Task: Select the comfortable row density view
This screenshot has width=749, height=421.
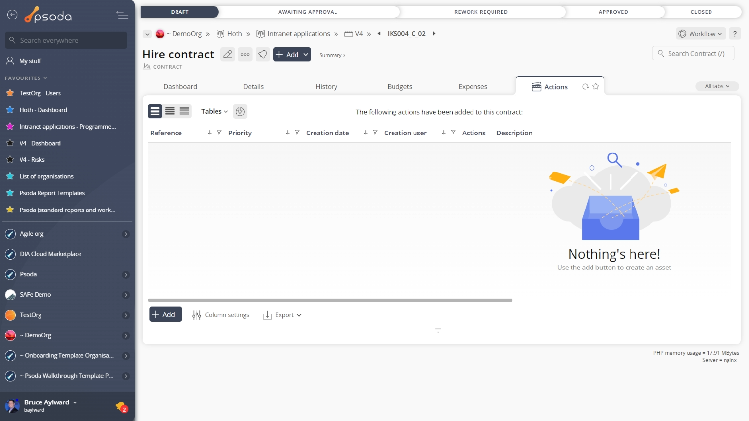Action: pos(155,112)
